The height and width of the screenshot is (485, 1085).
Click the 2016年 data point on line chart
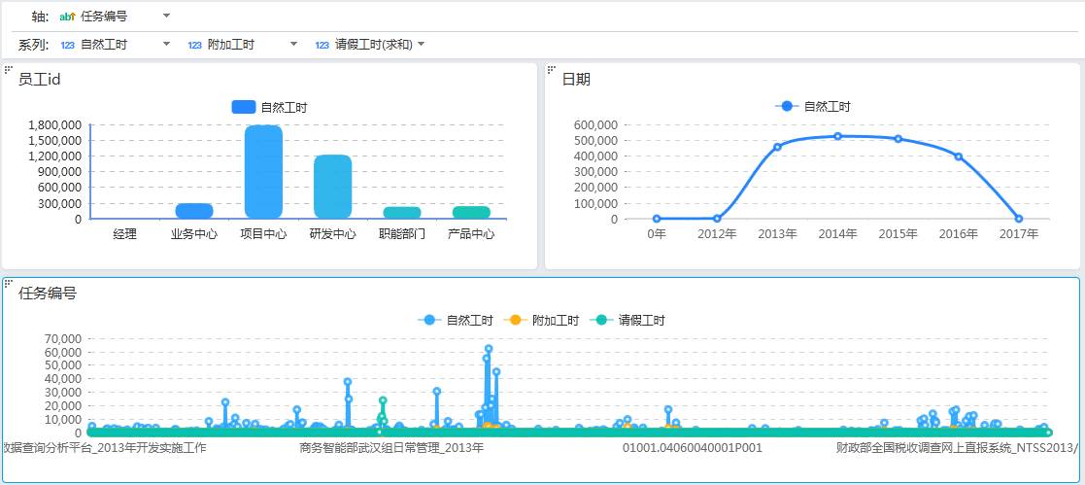[959, 156]
